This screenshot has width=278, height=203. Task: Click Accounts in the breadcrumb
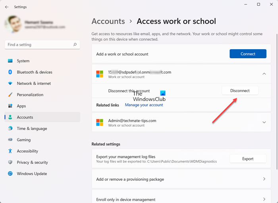click(x=108, y=21)
